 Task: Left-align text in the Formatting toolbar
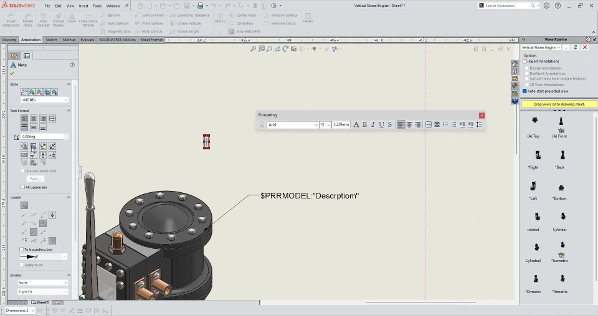coord(401,124)
